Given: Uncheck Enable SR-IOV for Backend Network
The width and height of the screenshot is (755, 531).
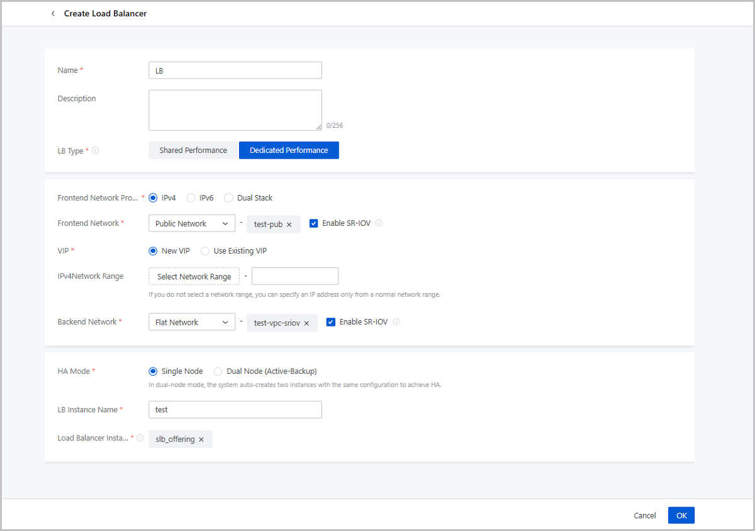Looking at the screenshot, I should pos(331,322).
